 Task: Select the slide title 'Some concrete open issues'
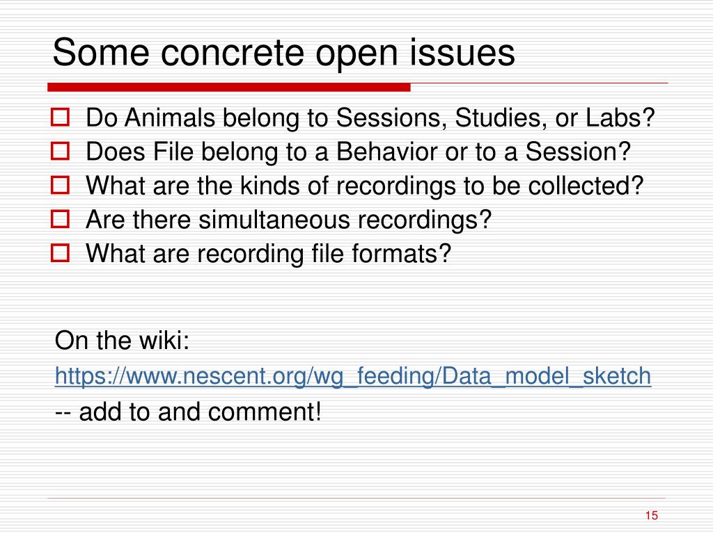click(x=284, y=53)
